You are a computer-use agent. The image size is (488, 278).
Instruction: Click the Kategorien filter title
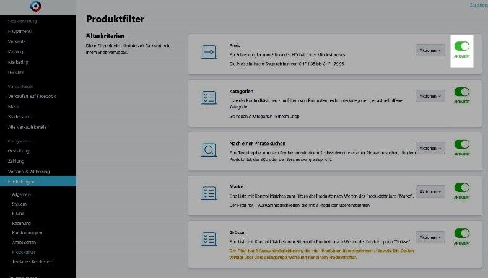click(x=241, y=91)
